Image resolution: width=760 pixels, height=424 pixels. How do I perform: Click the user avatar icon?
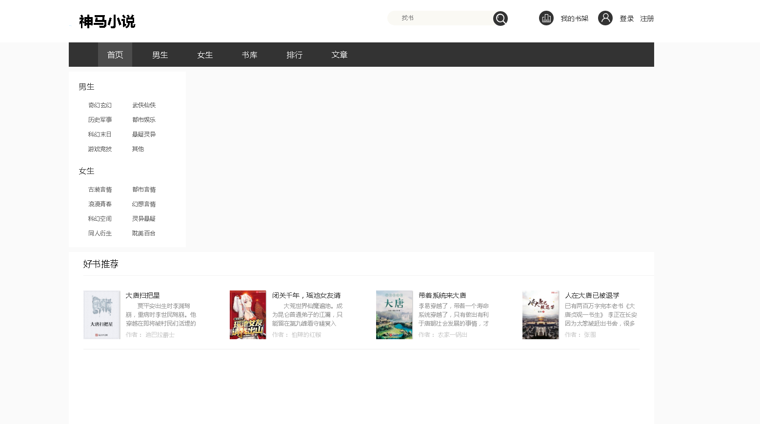click(605, 19)
